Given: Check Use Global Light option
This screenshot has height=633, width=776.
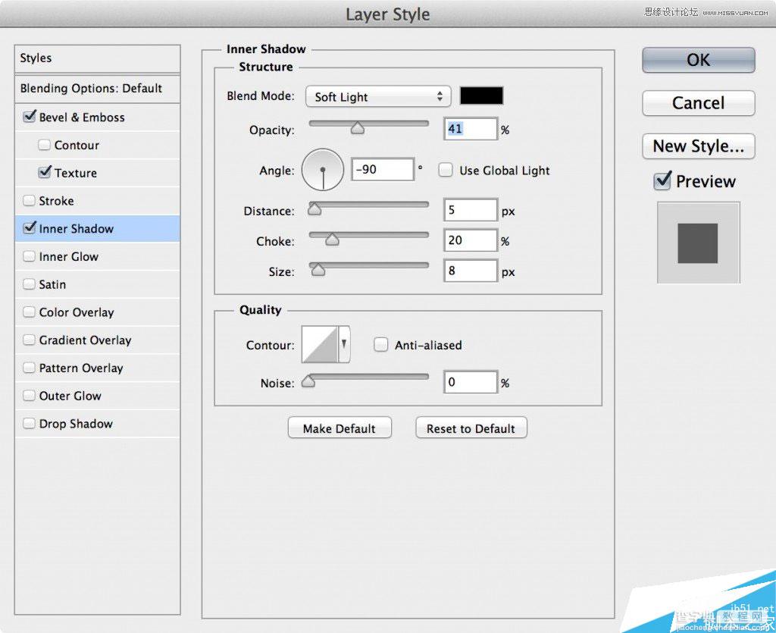Looking at the screenshot, I should (x=446, y=171).
